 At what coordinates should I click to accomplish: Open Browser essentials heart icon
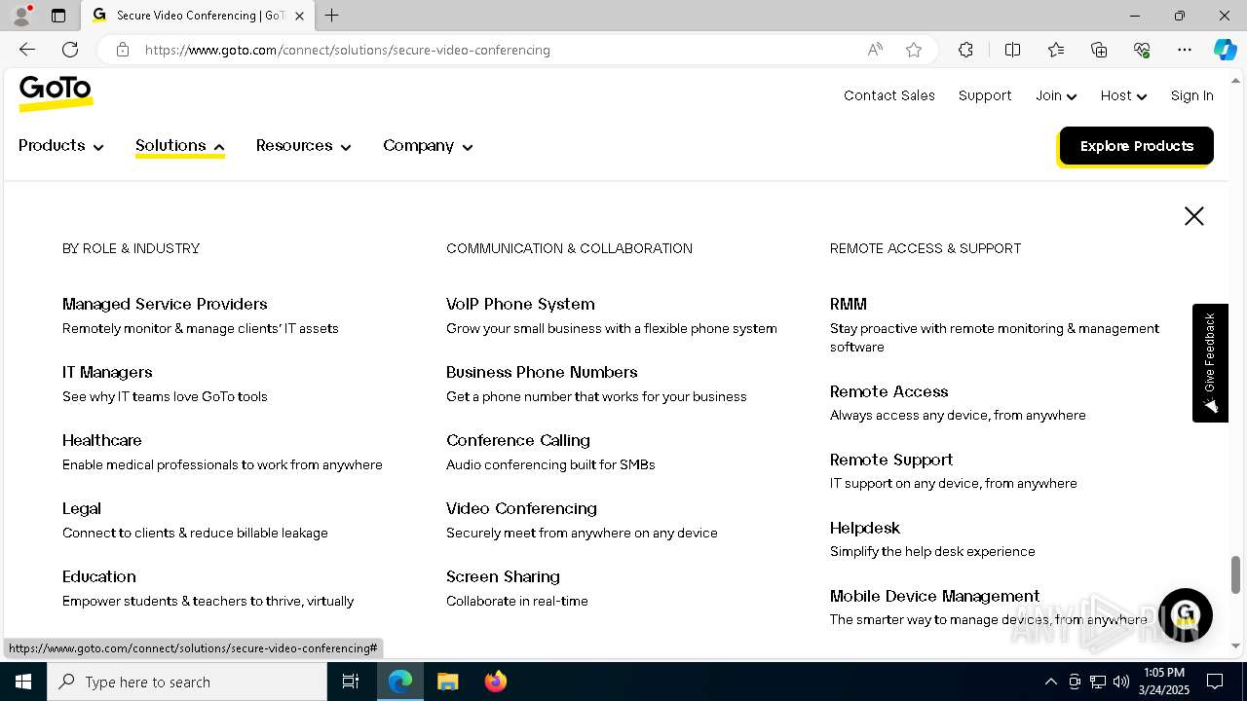point(1142,50)
